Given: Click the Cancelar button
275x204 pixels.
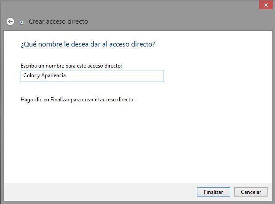Looking at the screenshot, I should coord(251,192).
